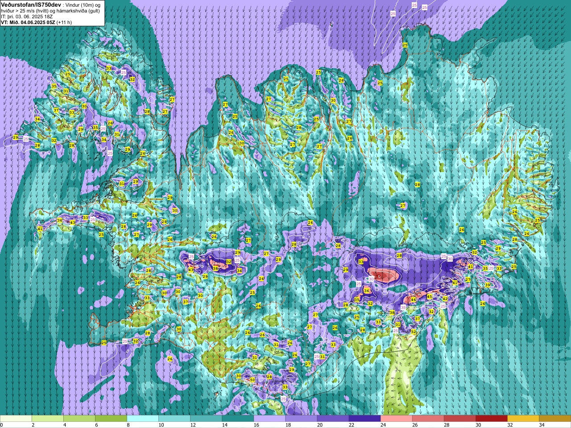Click the yellow gust label '50'
The width and height of the screenshot is (571, 428).
[252, 380]
